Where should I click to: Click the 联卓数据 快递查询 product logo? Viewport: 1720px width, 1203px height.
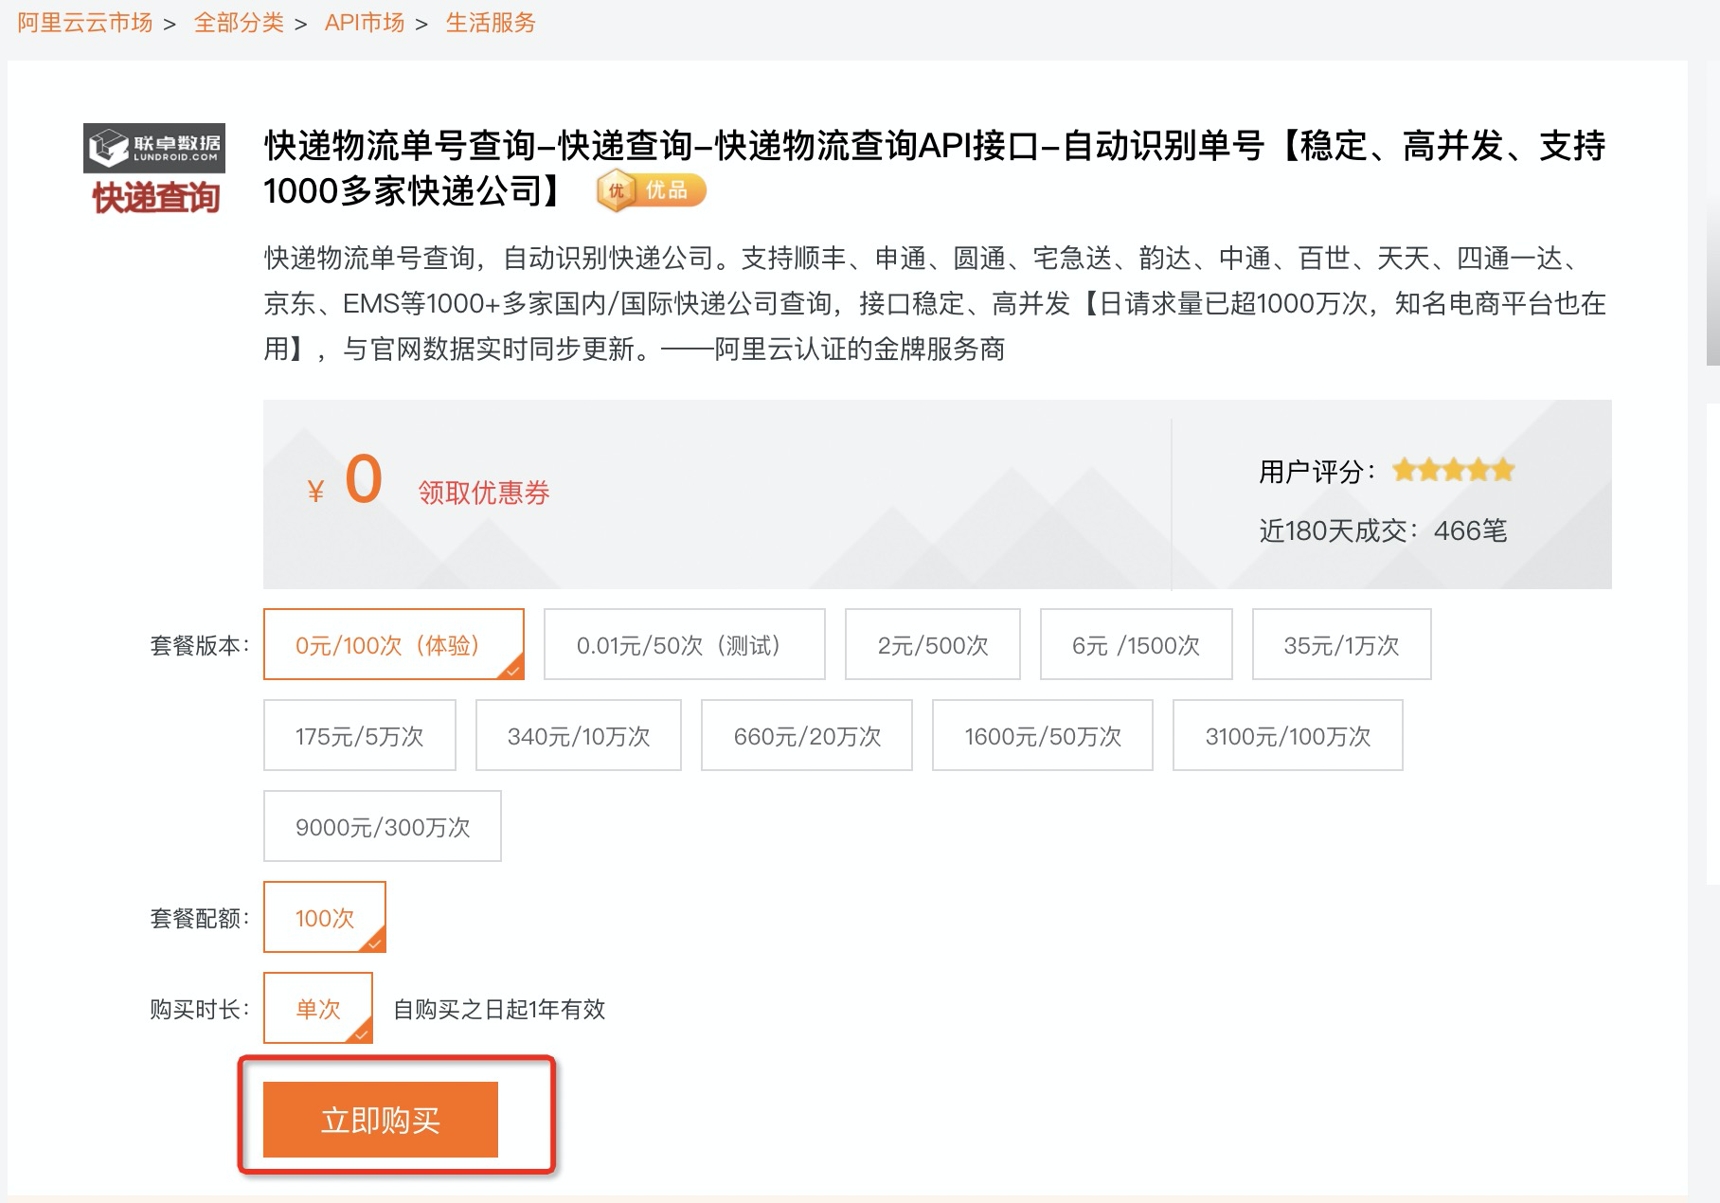click(x=154, y=170)
